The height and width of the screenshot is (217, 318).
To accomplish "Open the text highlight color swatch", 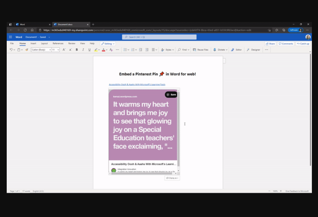I will (96, 50).
